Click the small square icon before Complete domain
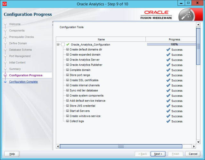This screenshot has height=160, width=205. point(68,70)
